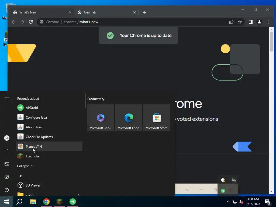Close the What's New tab
276x207 pixels.
pos(70,12)
